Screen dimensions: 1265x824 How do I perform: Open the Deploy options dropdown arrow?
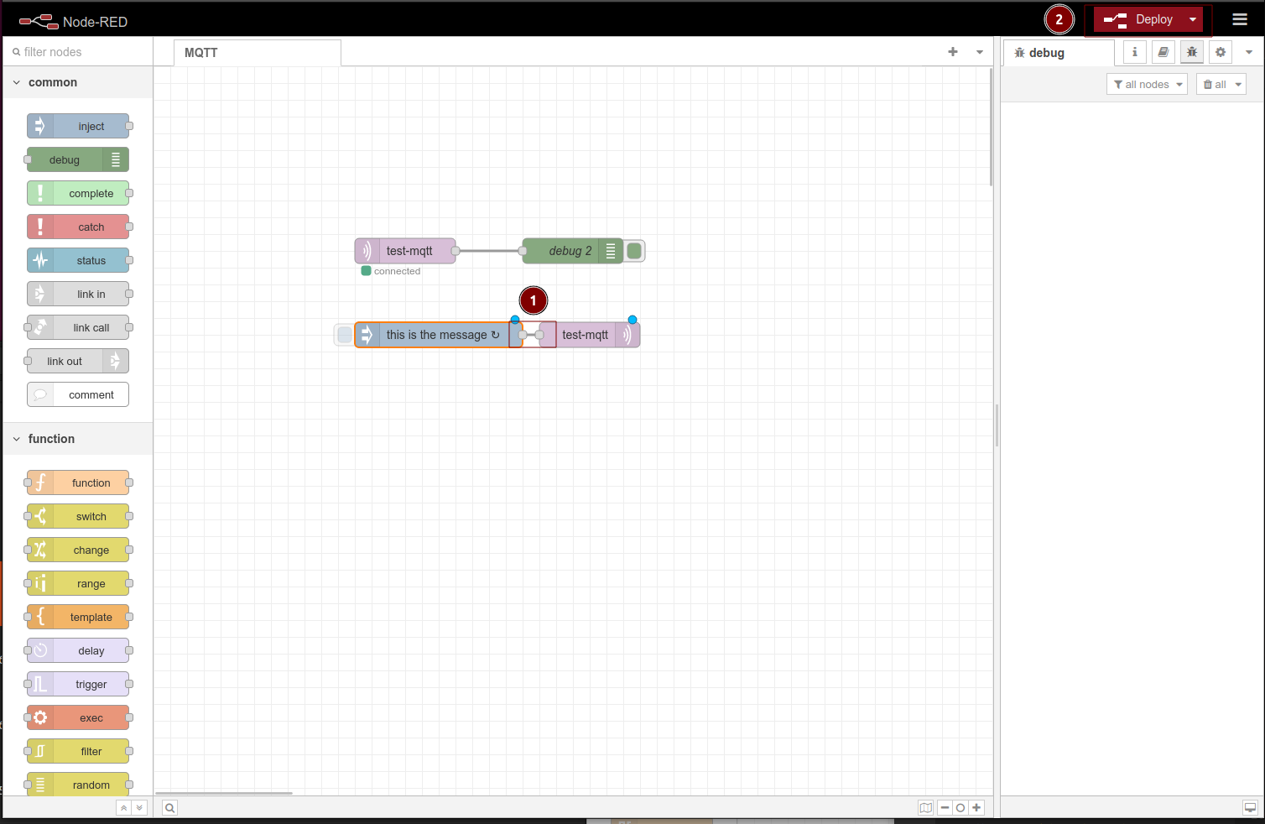[1193, 19]
